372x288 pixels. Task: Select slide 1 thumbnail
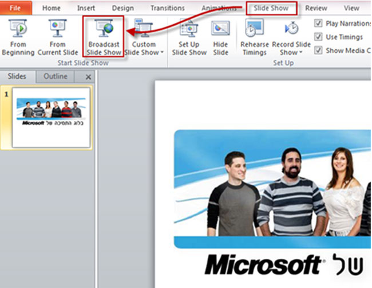point(51,117)
